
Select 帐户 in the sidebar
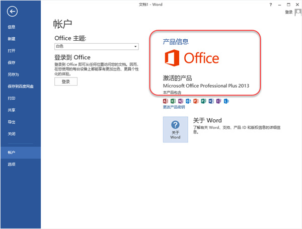tap(21, 152)
